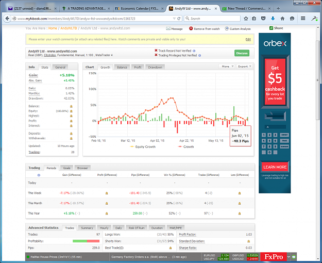The width and height of the screenshot is (322, 263).
Task: Click the Pocket save icon
Action: coord(263,19)
